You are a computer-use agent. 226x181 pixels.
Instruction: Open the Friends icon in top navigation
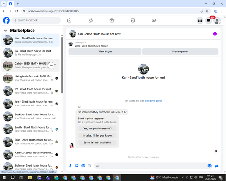90,20
